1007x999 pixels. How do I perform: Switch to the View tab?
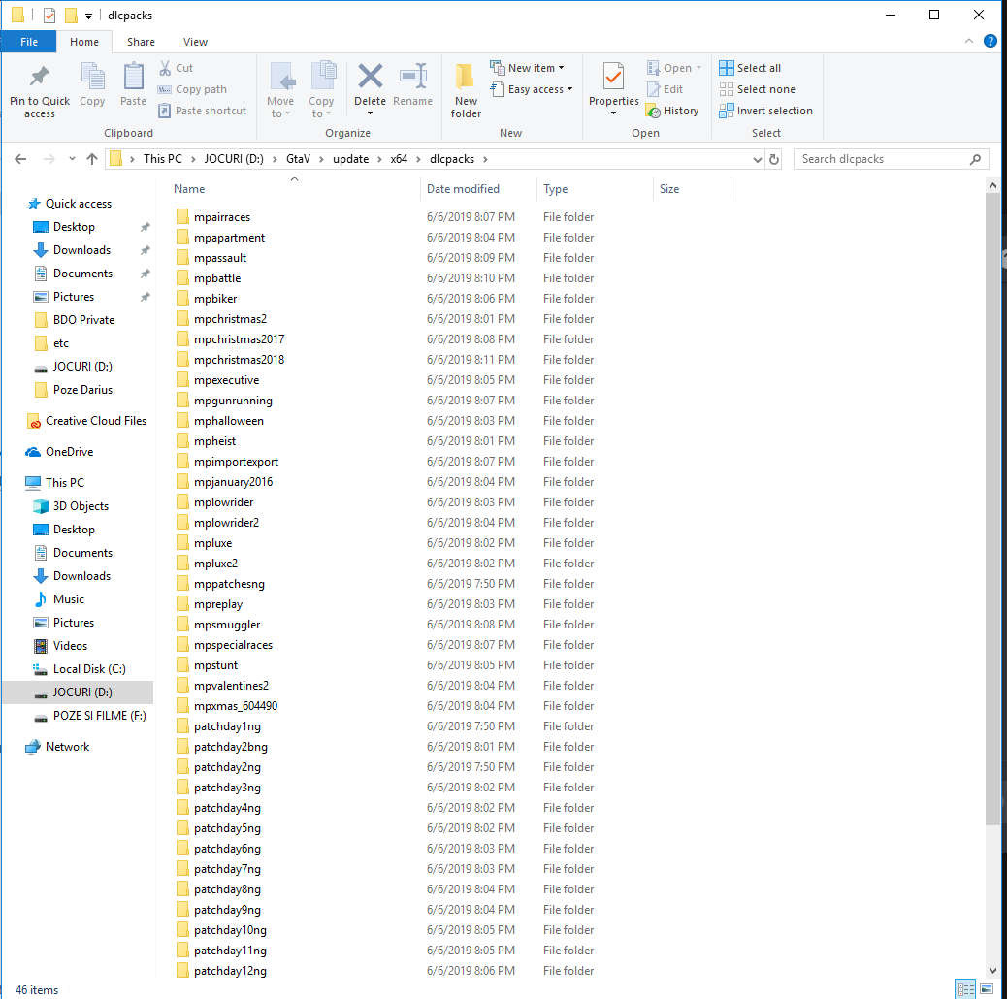pos(195,42)
